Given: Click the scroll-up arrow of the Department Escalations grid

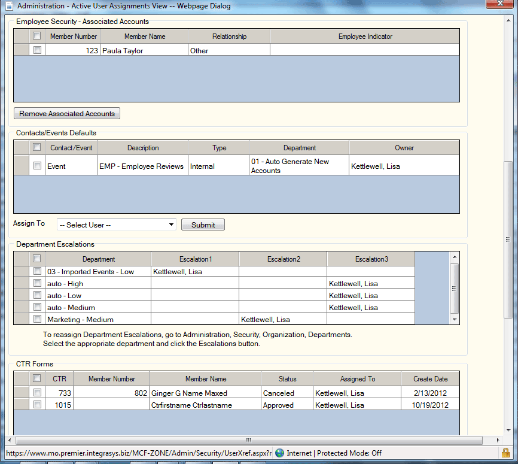Looking at the screenshot, I should [x=455, y=257].
